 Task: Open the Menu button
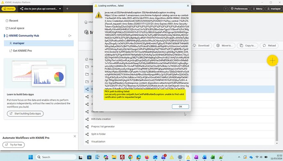[258, 9]
